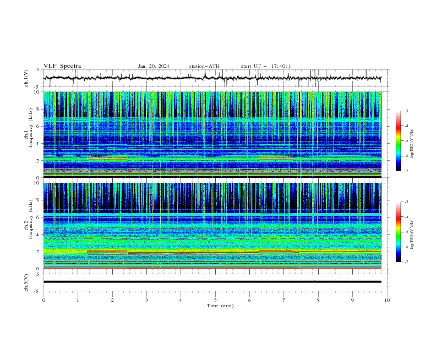Viewport: 436px width, 337px height.
Task: Click the ch.2 PSD color scale bar
Action: click(x=399, y=232)
